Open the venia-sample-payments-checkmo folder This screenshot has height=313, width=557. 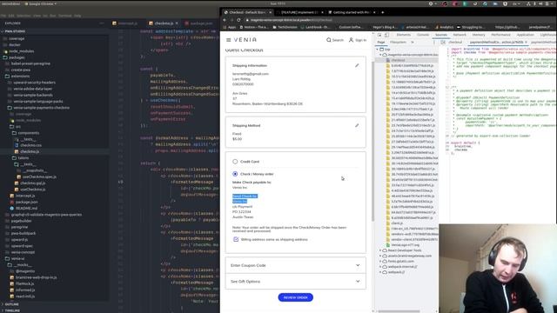41,108
